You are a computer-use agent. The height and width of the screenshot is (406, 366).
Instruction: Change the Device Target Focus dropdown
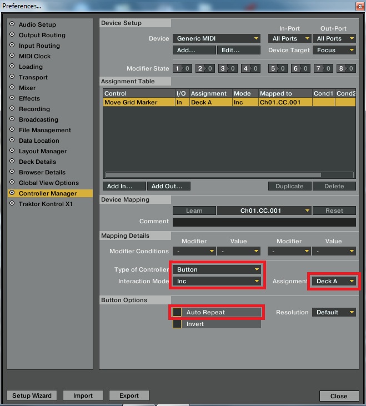pyautogui.click(x=334, y=50)
